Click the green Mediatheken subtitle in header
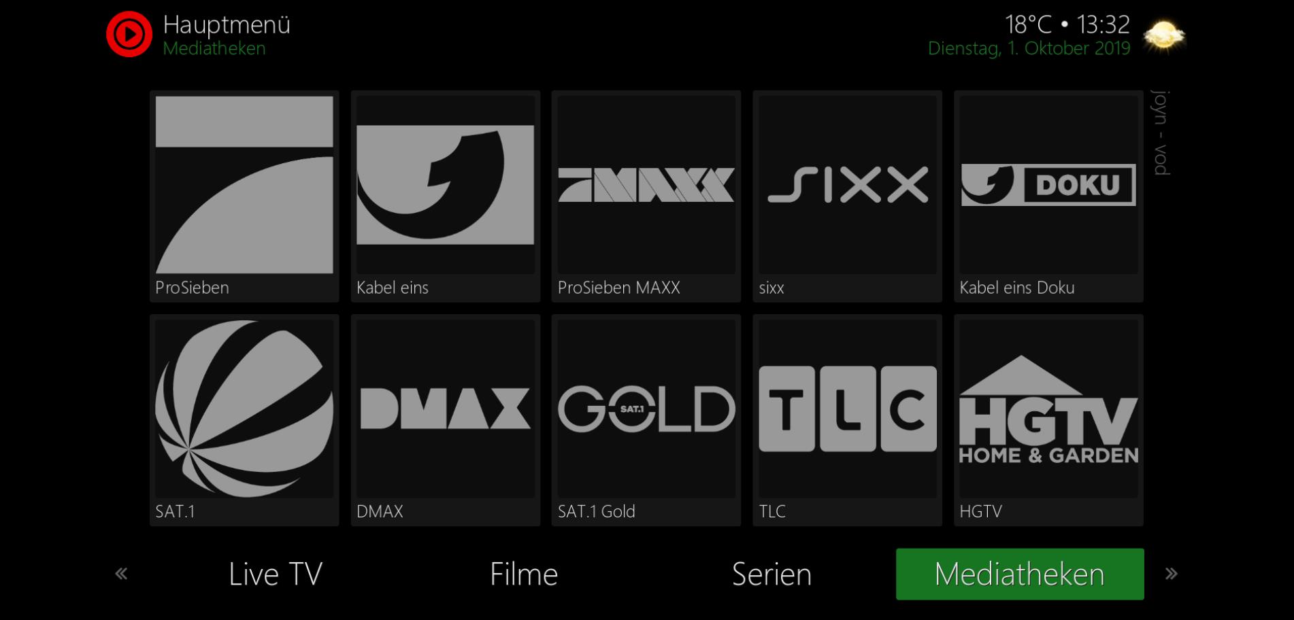Screen dimensions: 1294x620 click(214, 48)
